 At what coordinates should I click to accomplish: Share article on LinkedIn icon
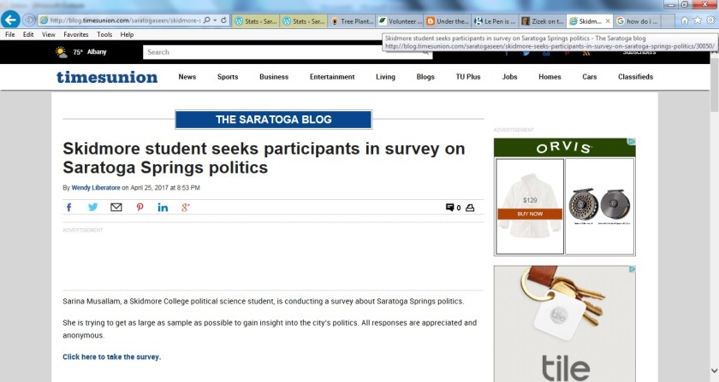pyautogui.click(x=163, y=208)
